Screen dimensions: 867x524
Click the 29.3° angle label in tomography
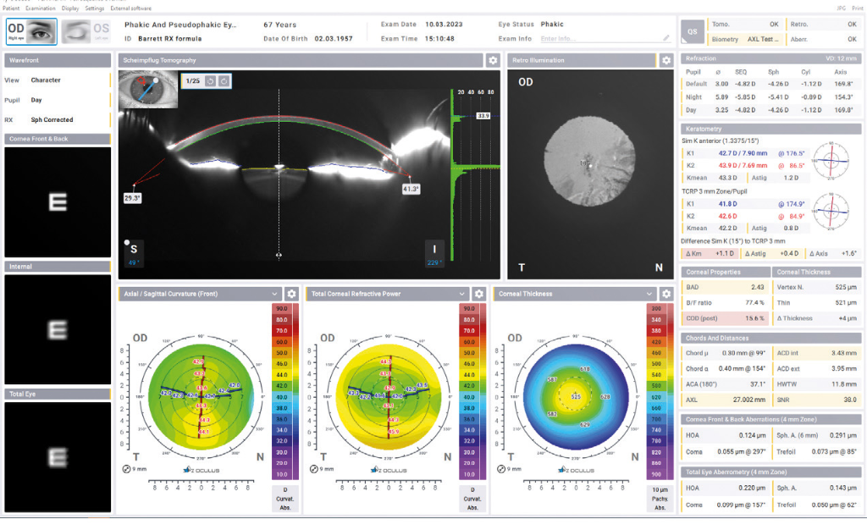pyautogui.click(x=132, y=198)
